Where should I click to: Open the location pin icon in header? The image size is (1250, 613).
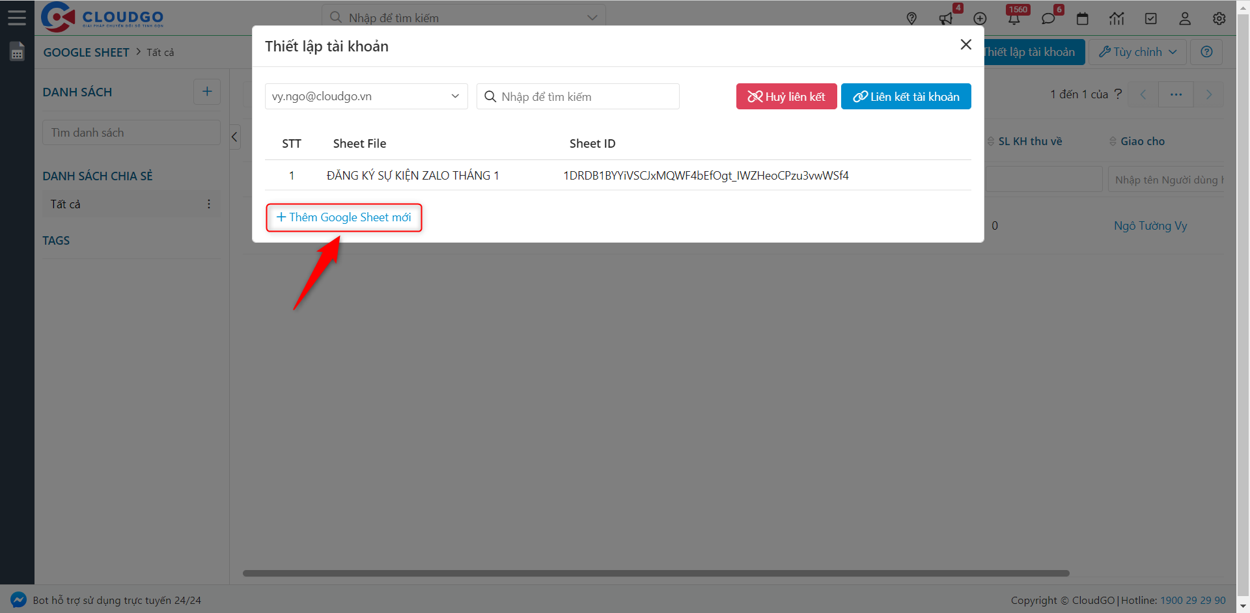tap(911, 18)
